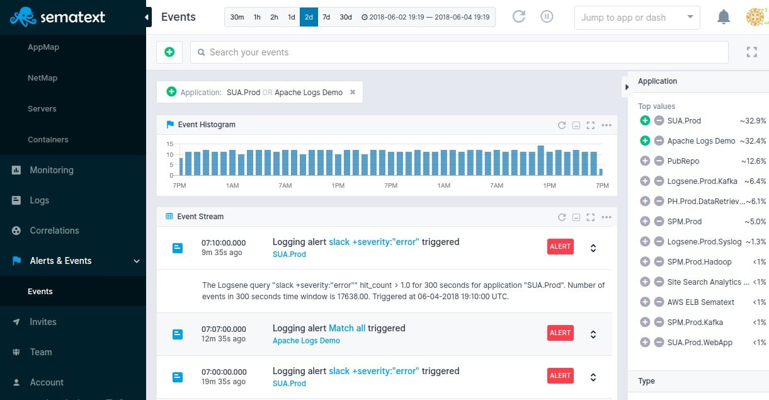
Task: Open the user avatar menu
Action: click(756, 17)
